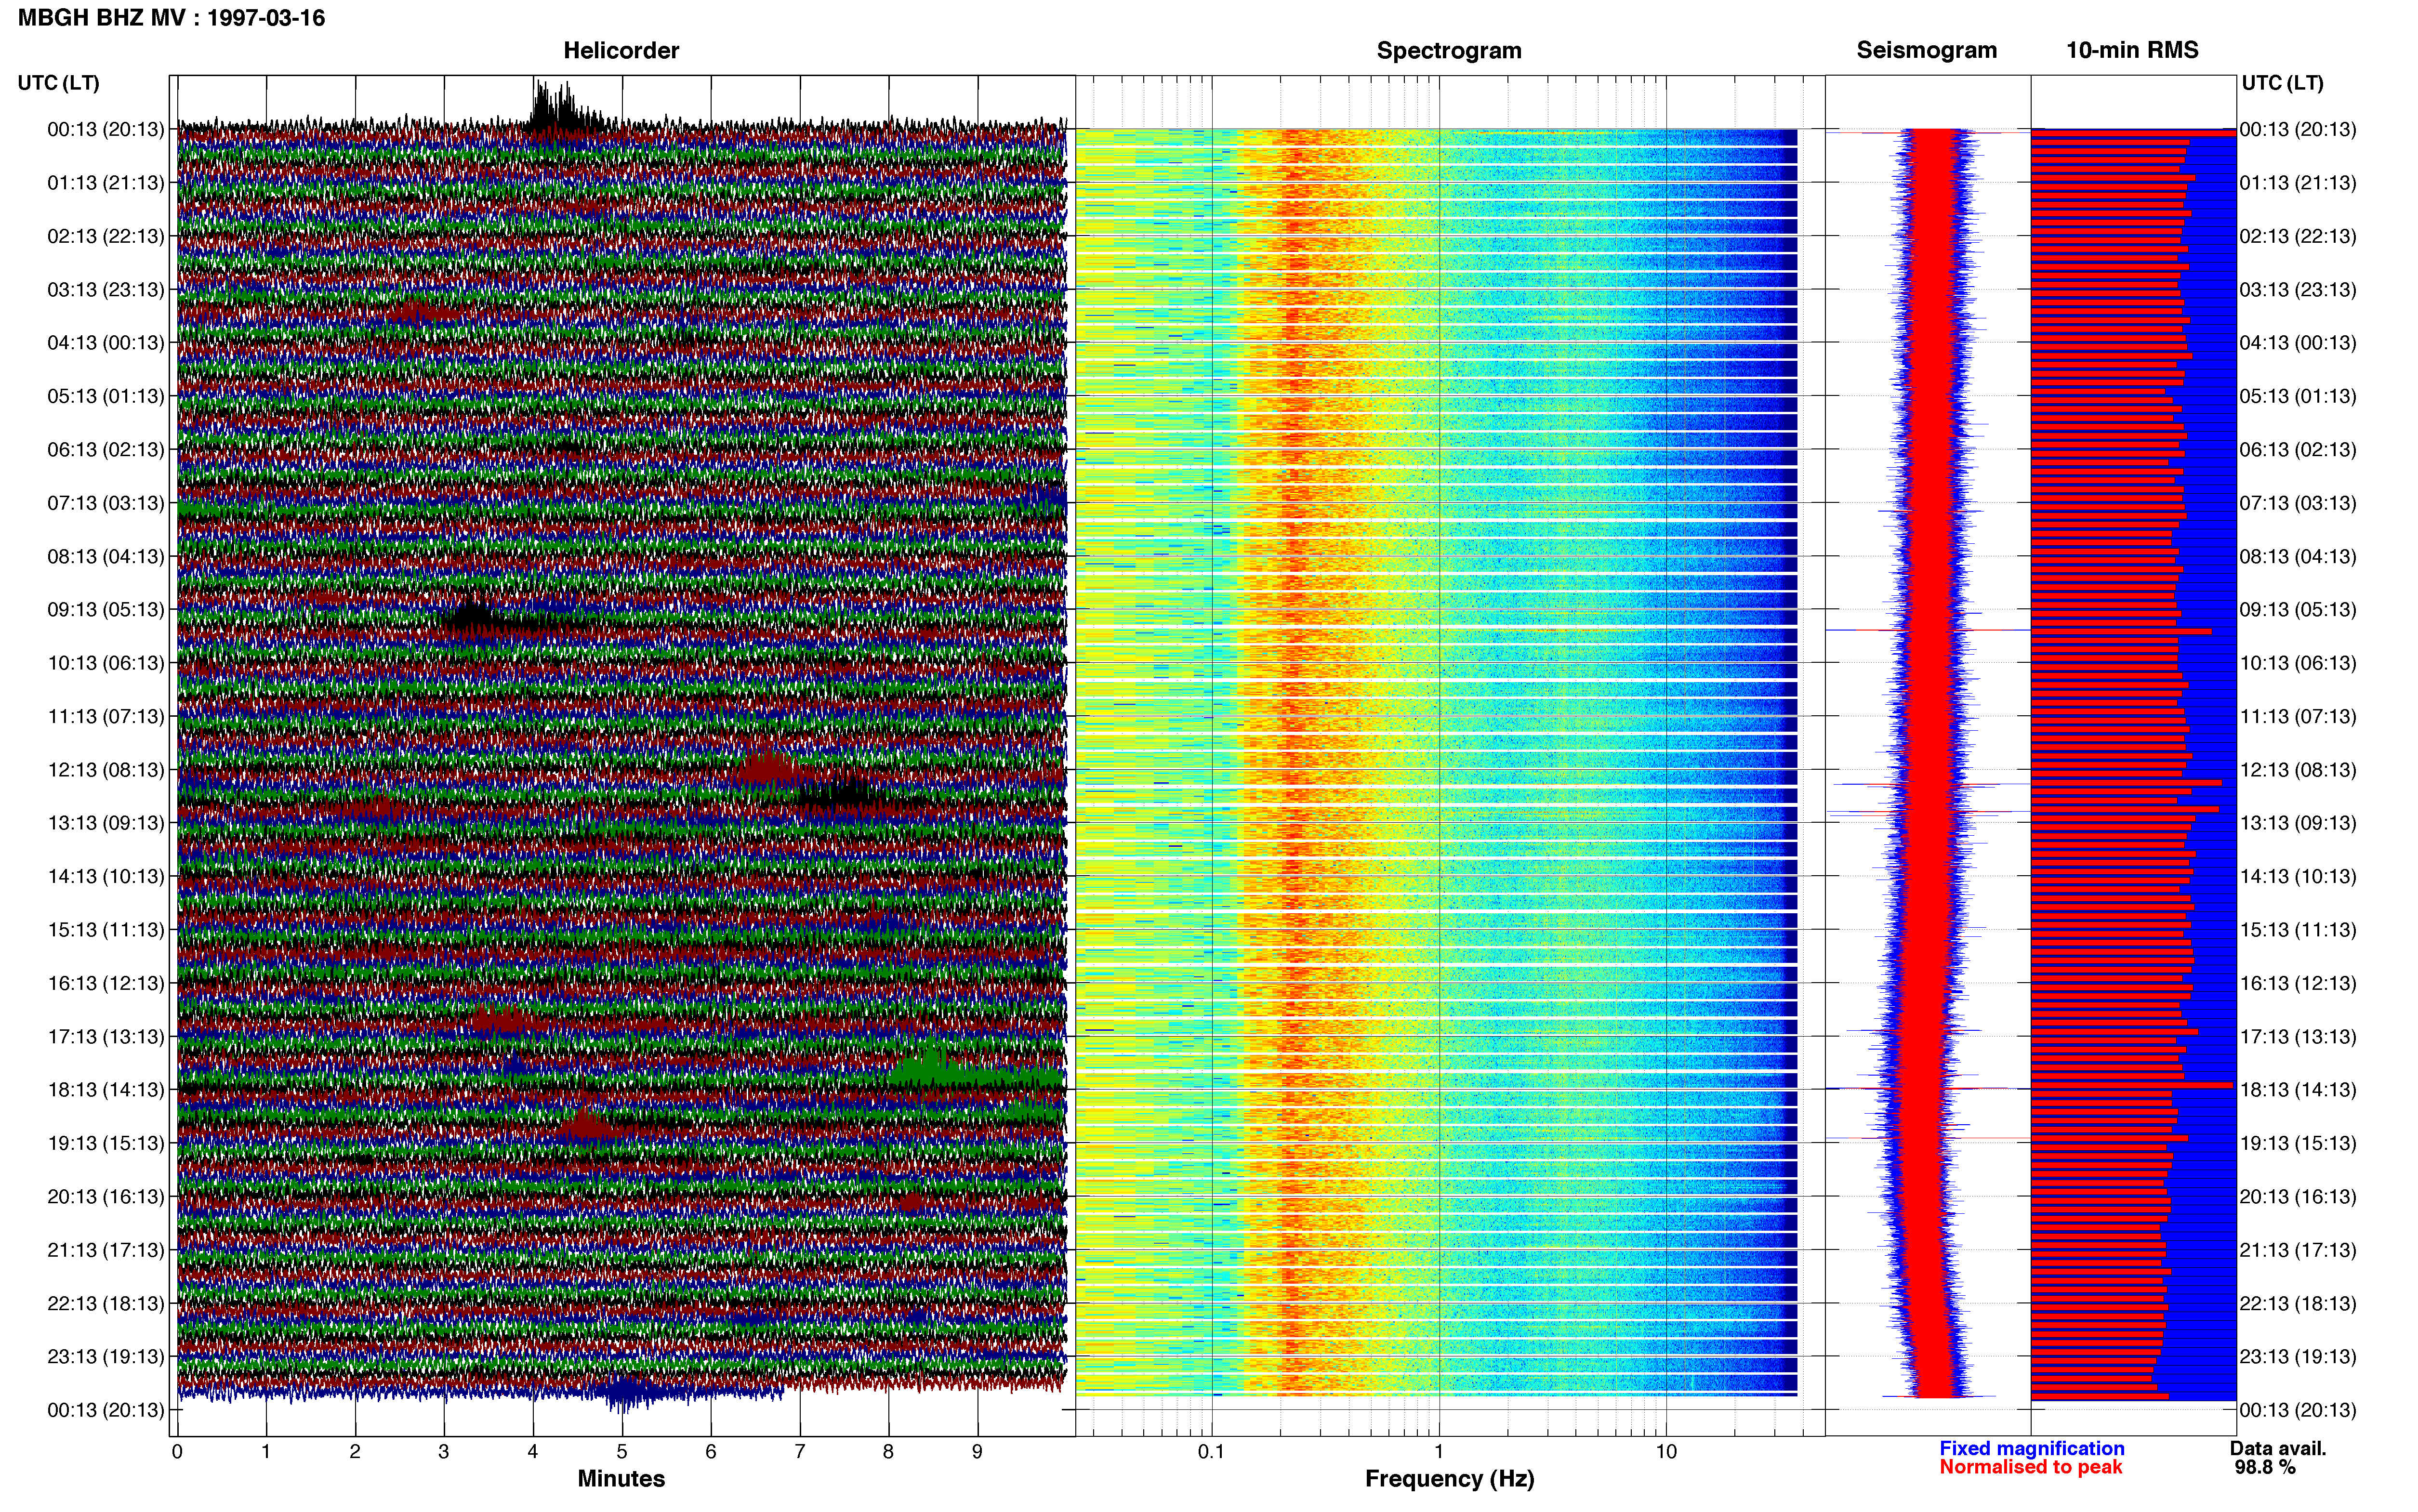The height and width of the screenshot is (1512, 2418).
Task: Click the '9' minute tick label on Helicorder axis
Action: (x=977, y=1452)
